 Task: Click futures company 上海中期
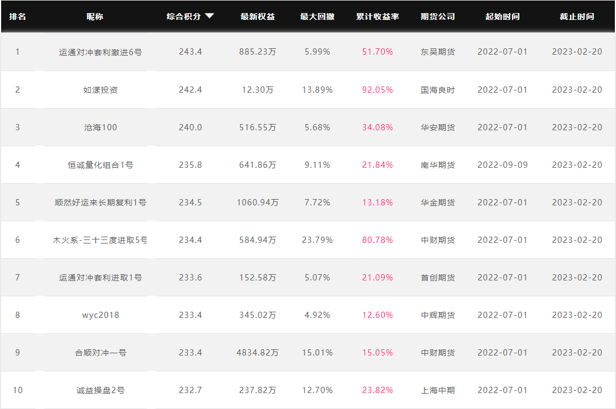pyautogui.click(x=438, y=390)
